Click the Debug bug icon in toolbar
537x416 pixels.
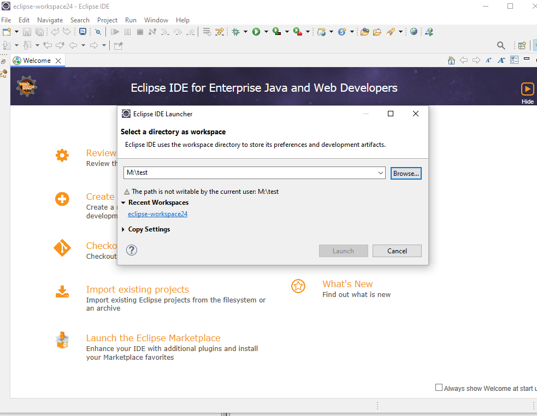coord(236,32)
